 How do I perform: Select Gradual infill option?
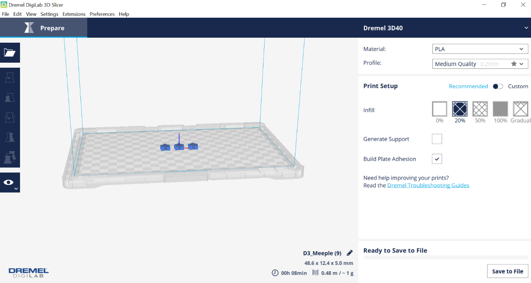[x=521, y=109]
